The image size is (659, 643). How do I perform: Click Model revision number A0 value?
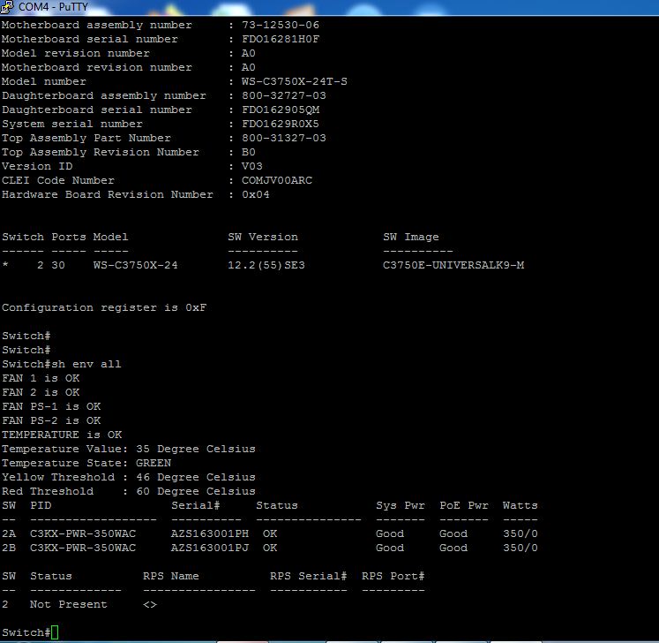tap(249, 54)
